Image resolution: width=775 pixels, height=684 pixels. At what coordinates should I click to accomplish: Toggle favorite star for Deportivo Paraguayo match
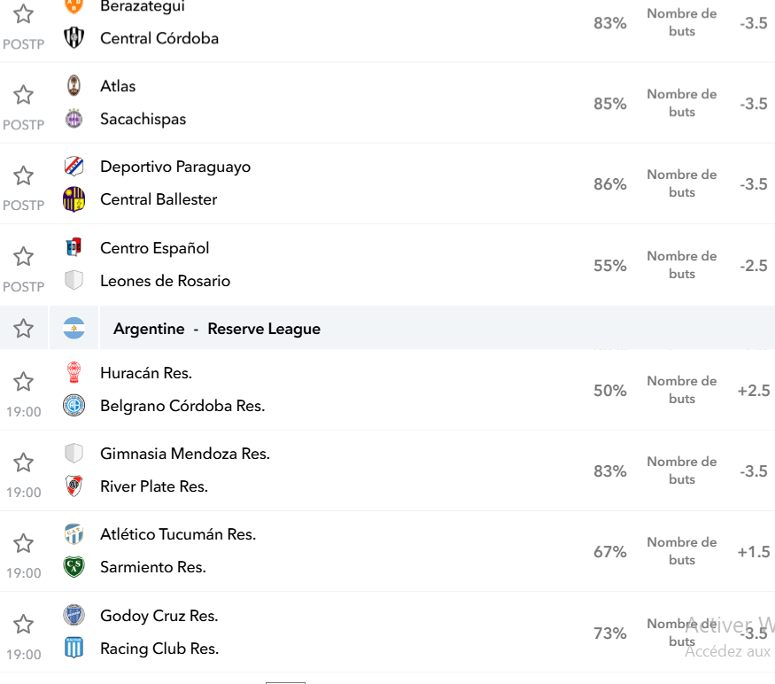pos(23,175)
